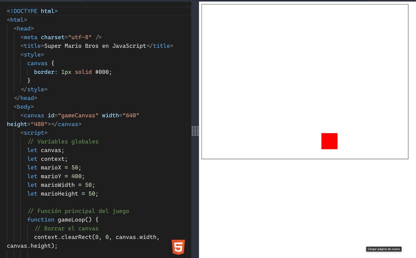
Task: Click the red Mario square in canvas
Action: point(329,141)
